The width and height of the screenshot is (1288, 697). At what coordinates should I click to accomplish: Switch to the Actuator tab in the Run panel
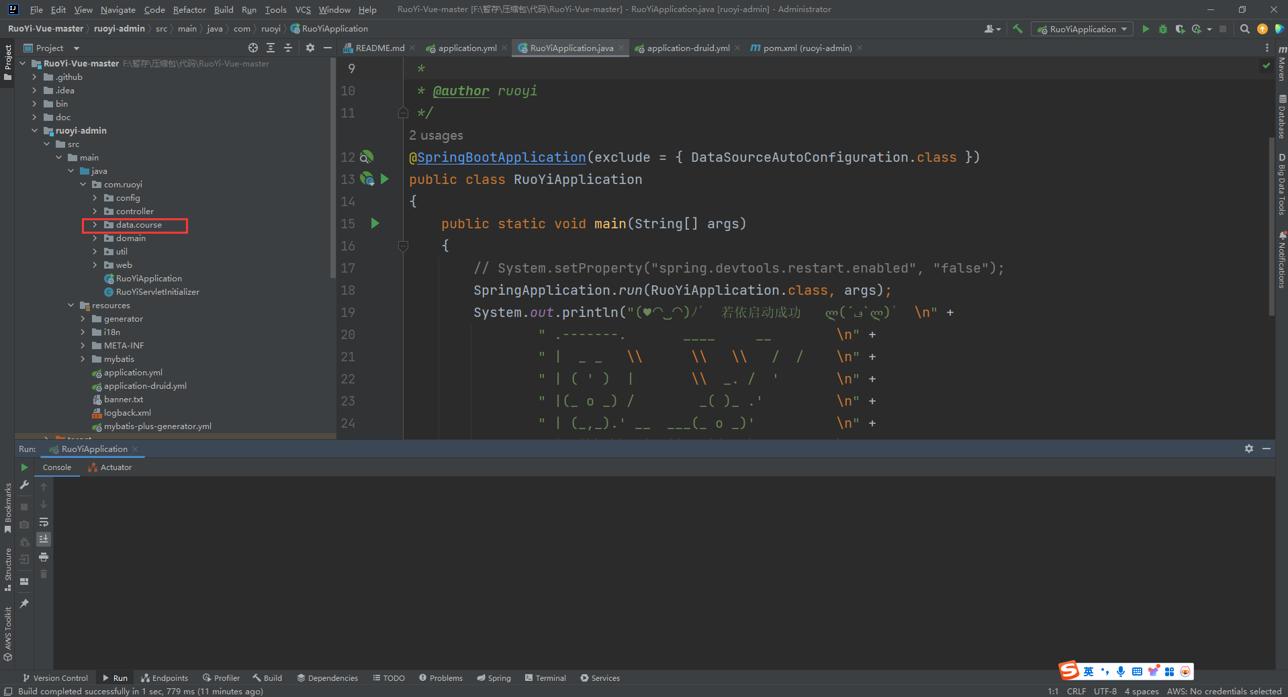(110, 467)
